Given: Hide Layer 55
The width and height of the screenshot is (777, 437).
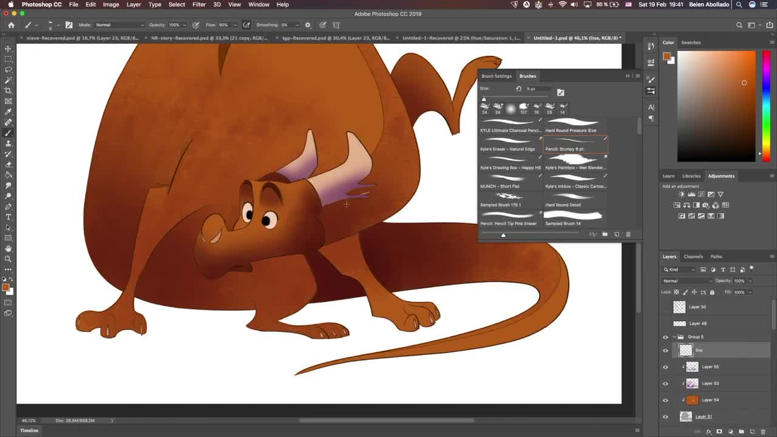Looking at the screenshot, I should point(665,367).
